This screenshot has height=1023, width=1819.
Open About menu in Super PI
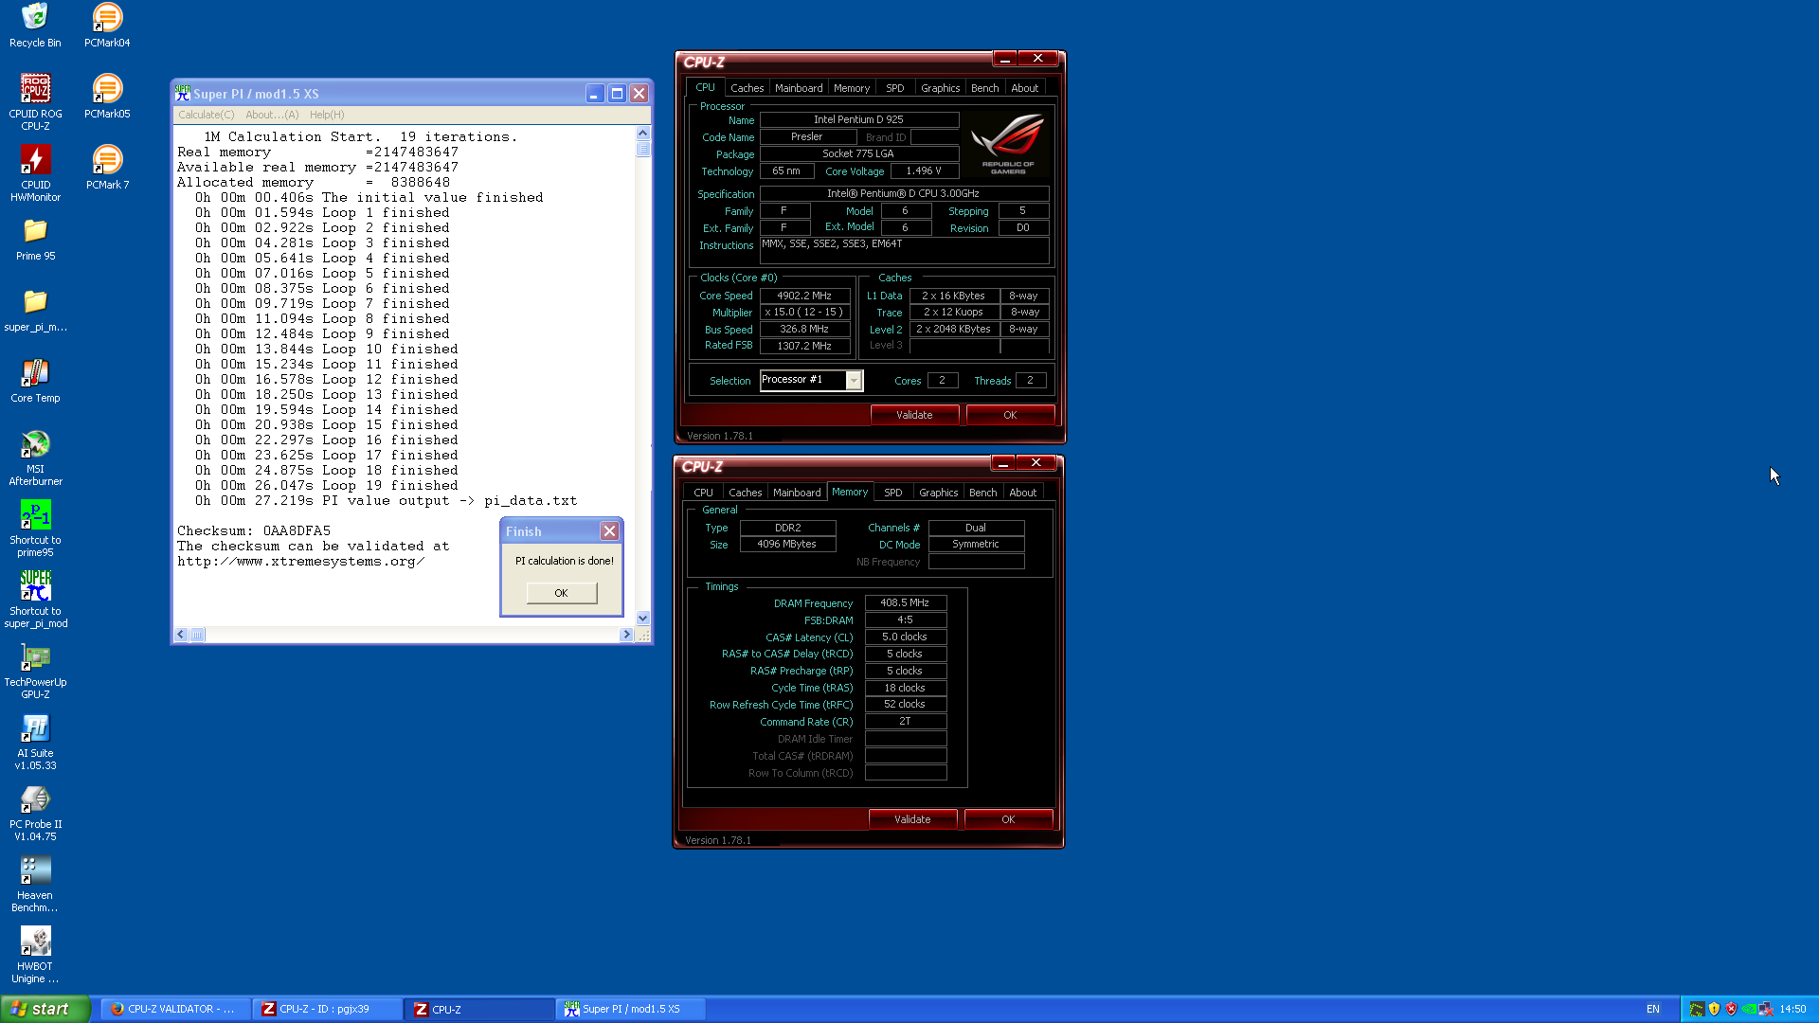point(272,115)
